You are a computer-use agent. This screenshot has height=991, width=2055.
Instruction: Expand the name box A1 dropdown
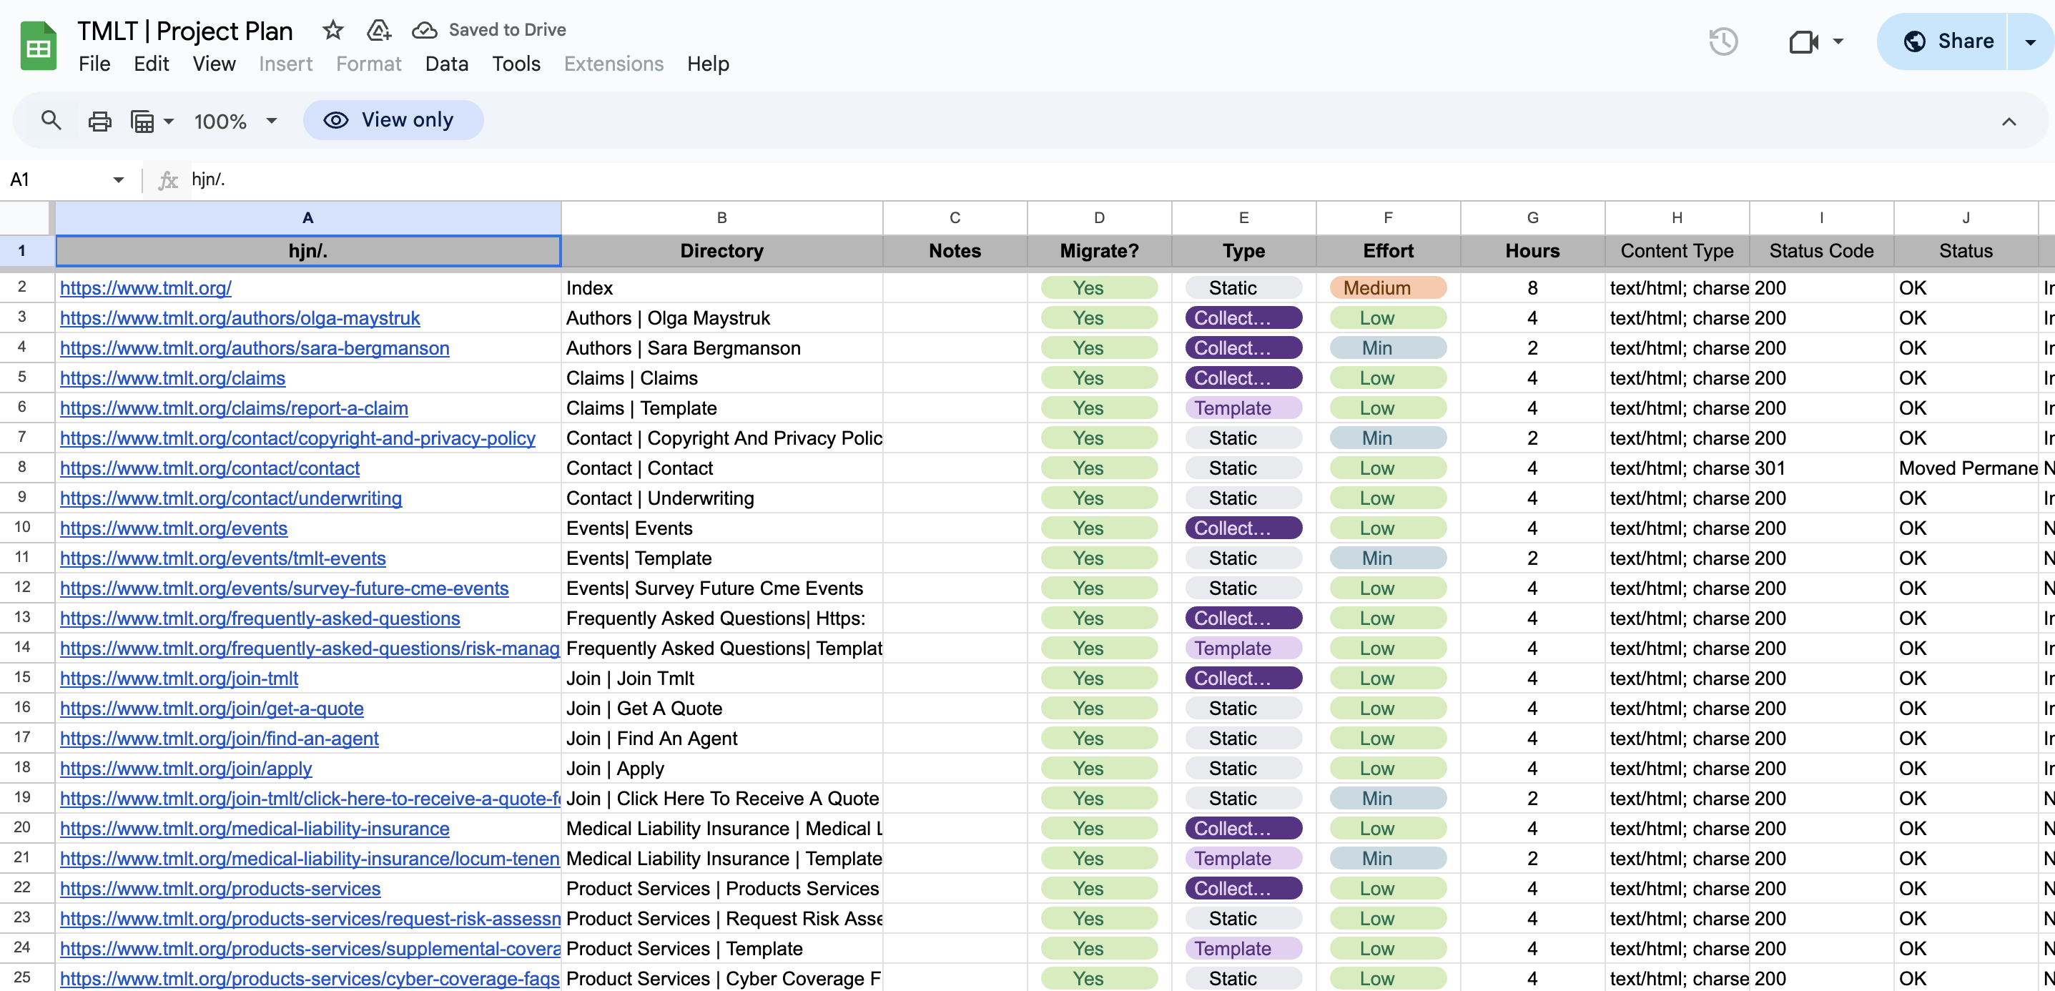(x=118, y=179)
